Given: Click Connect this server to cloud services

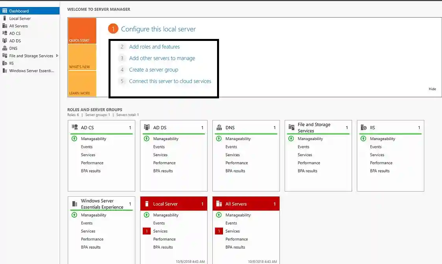Looking at the screenshot, I should (170, 81).
